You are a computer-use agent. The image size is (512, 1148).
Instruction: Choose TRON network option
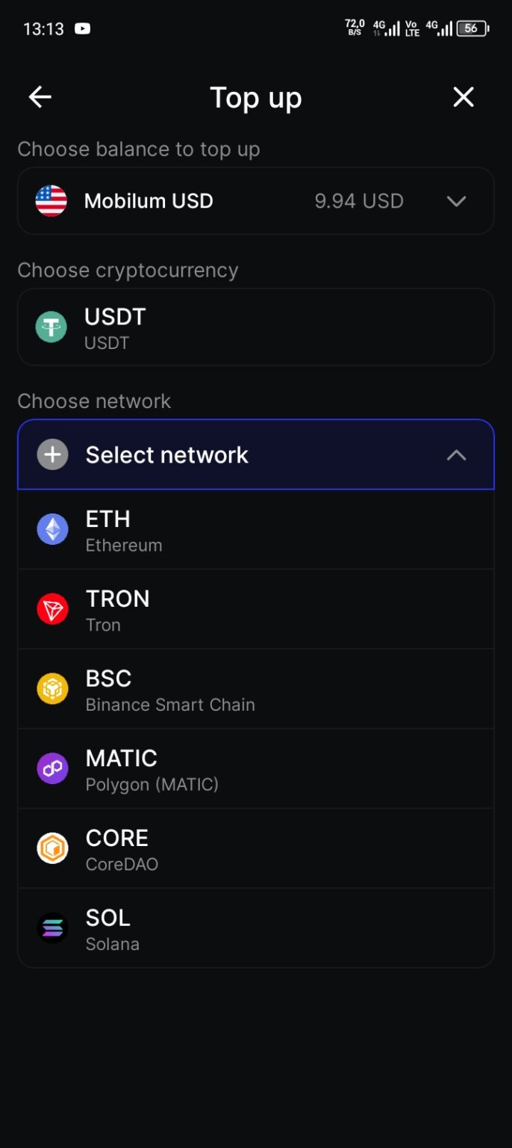click(x=256, y=610)
